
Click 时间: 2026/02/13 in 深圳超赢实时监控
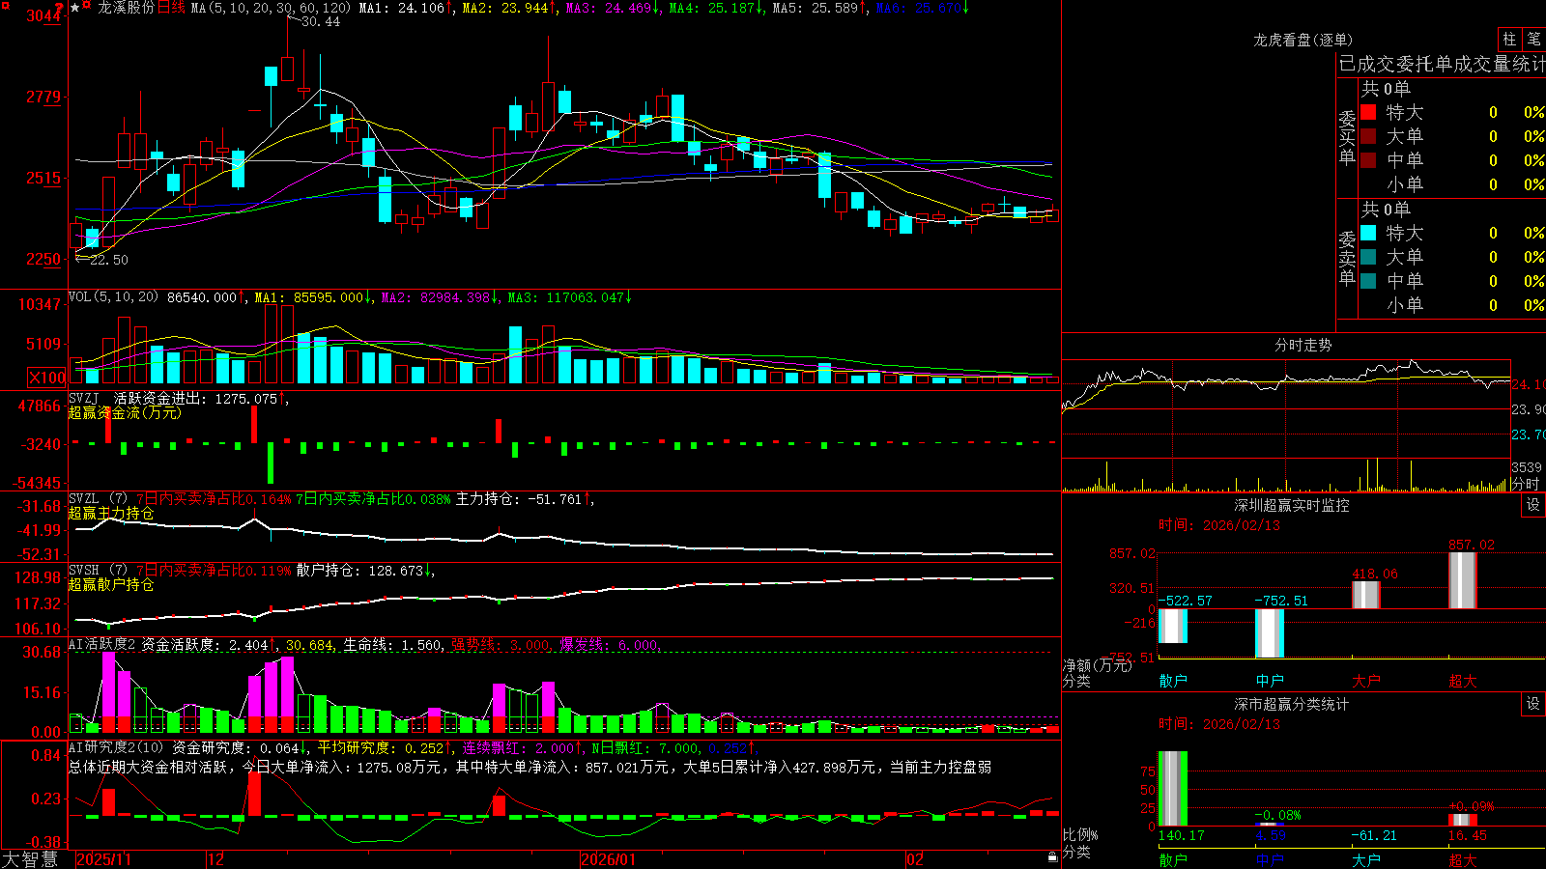(x=1219, y=525)
